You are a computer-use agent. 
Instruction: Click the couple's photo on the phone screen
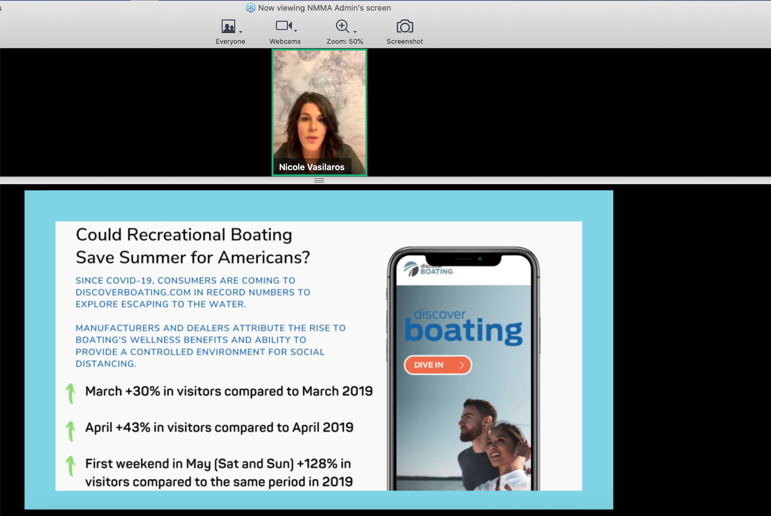point(495,445)
